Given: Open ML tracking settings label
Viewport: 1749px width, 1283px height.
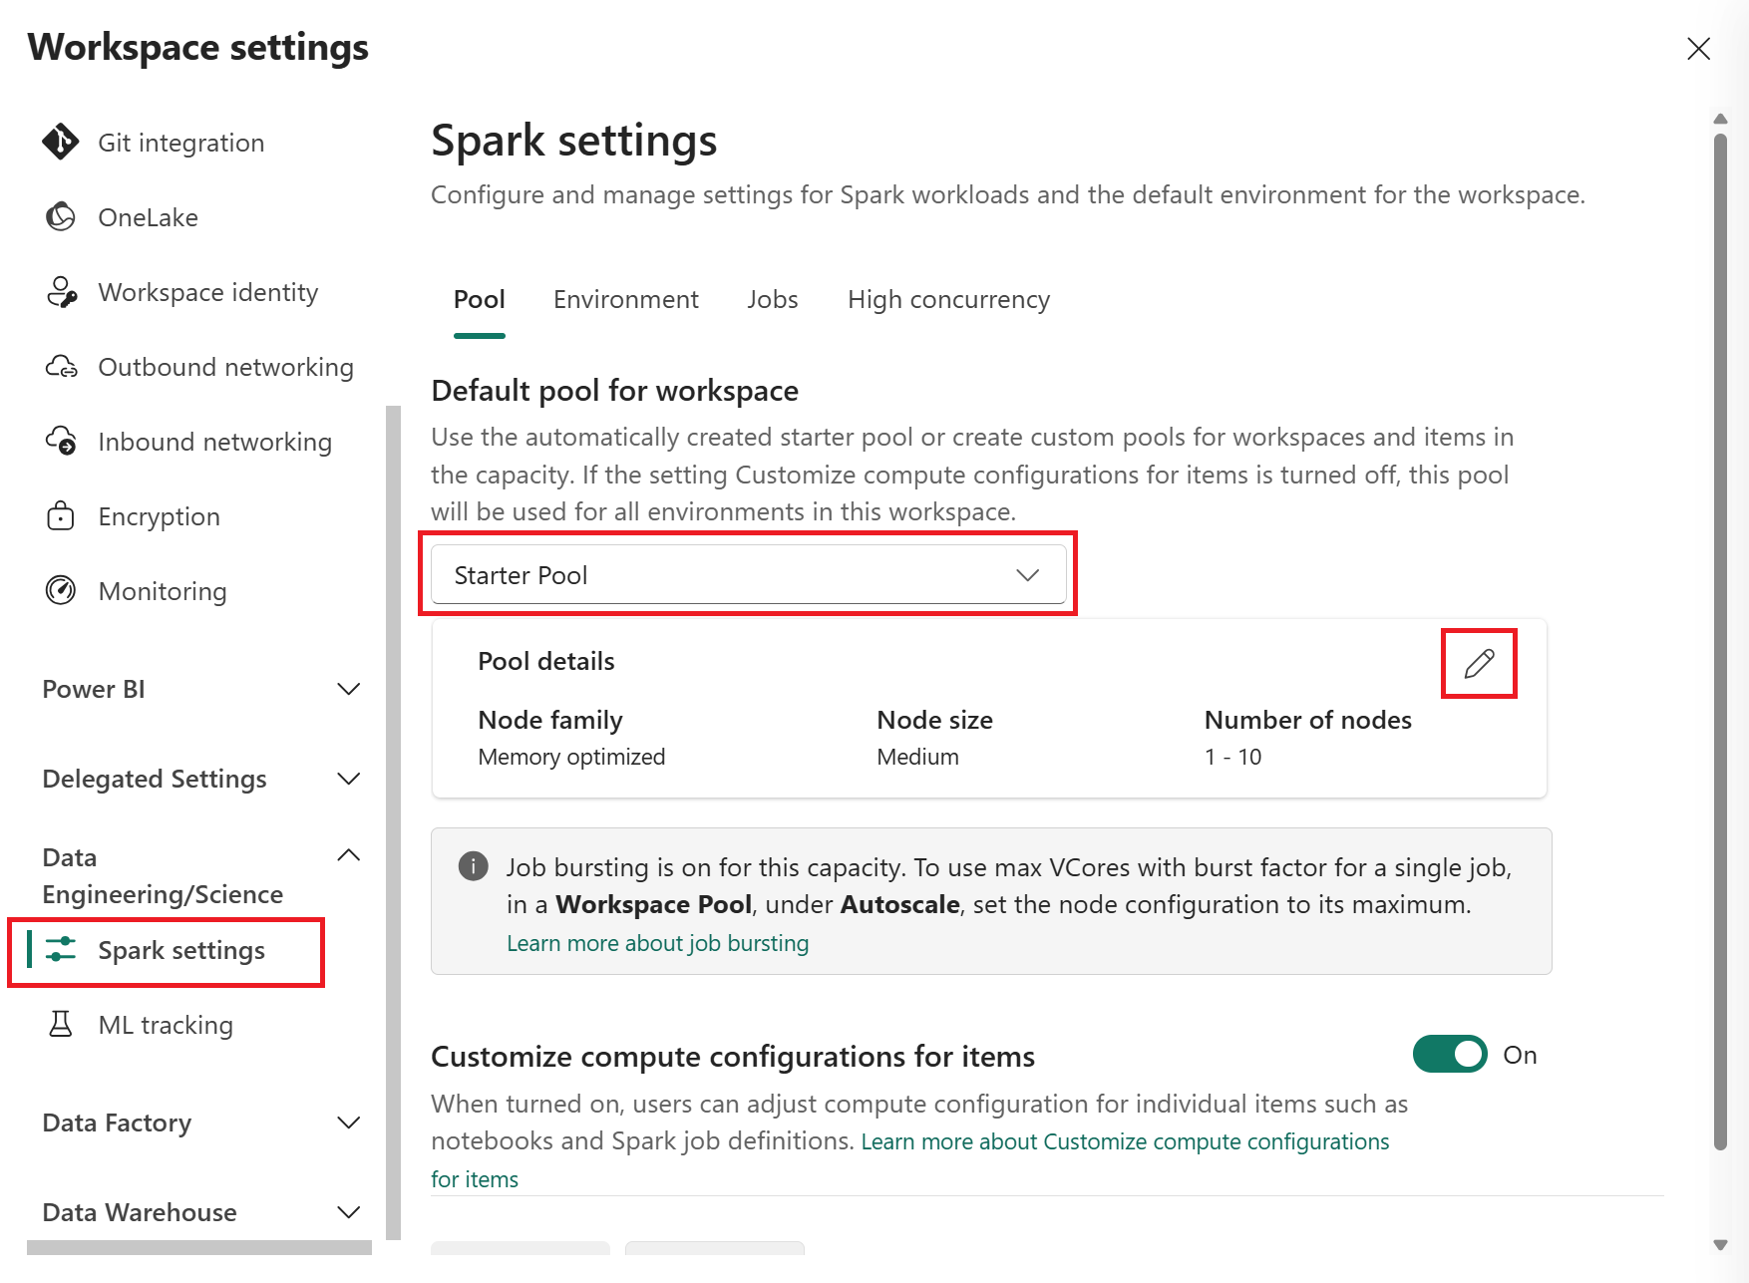Looking at the screenshot, I should [166, 1025].
